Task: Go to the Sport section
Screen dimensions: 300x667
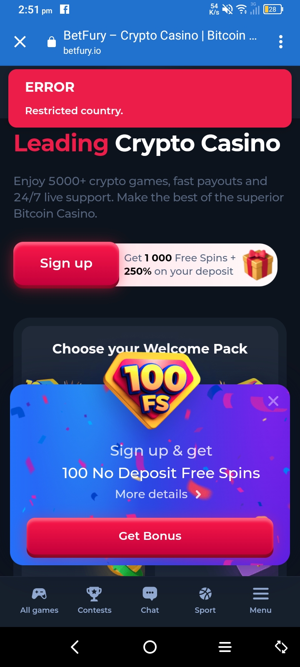Action: 205,601
